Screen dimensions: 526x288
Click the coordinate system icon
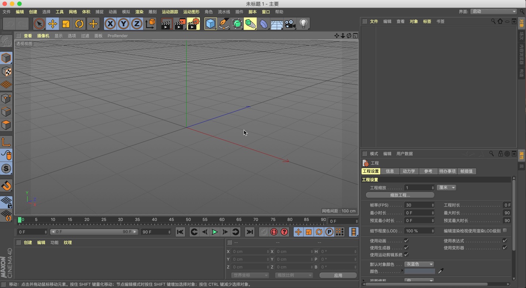[150, 24]
